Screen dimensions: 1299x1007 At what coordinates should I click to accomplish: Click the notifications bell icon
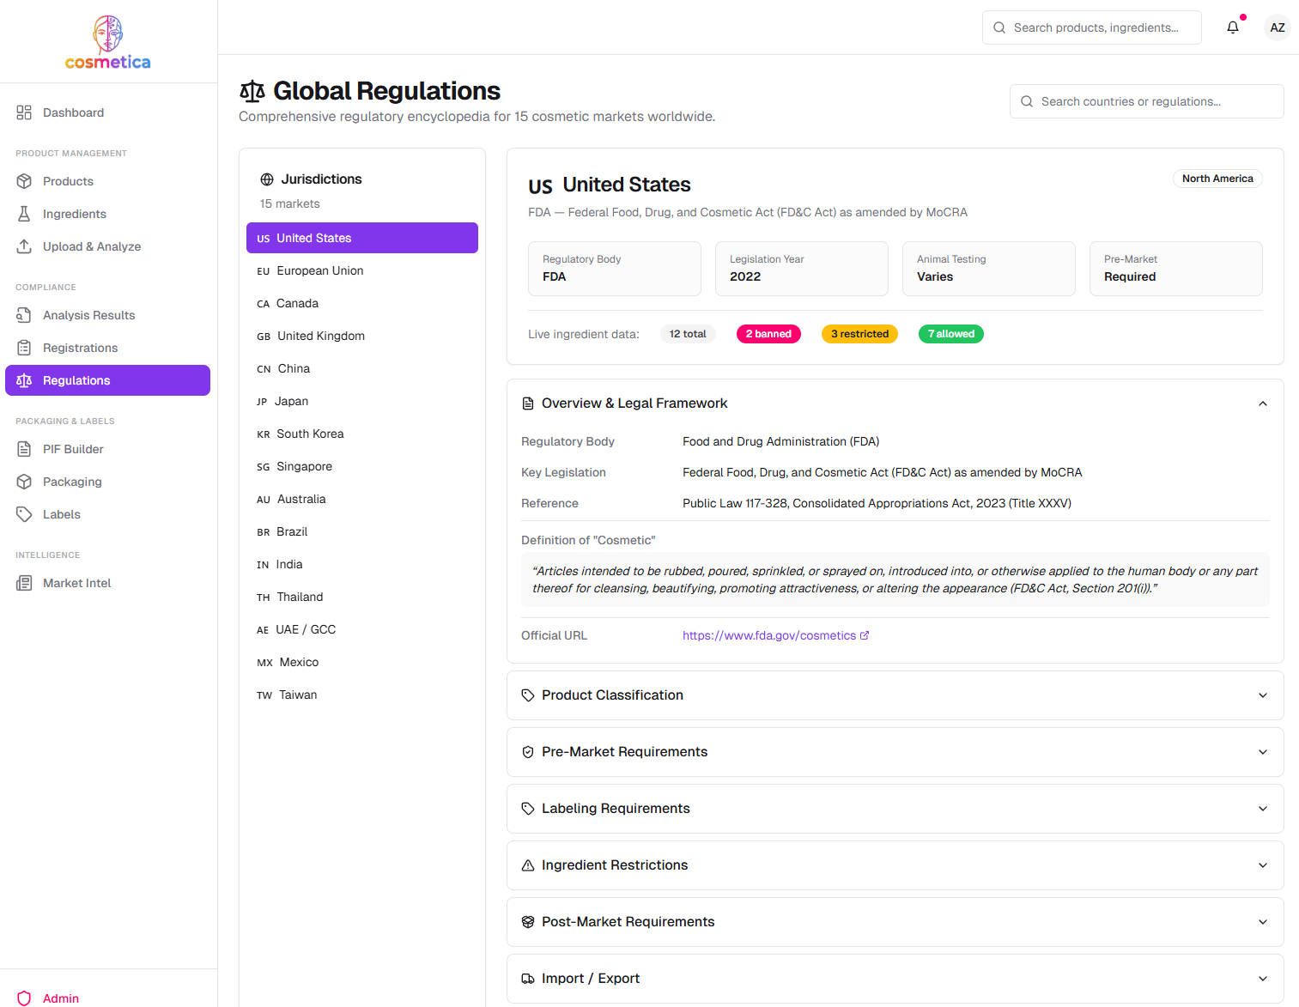click(1233, 27)
